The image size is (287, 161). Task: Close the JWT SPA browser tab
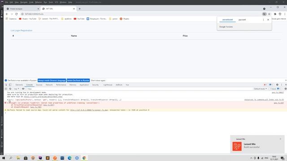click(74, 9)
